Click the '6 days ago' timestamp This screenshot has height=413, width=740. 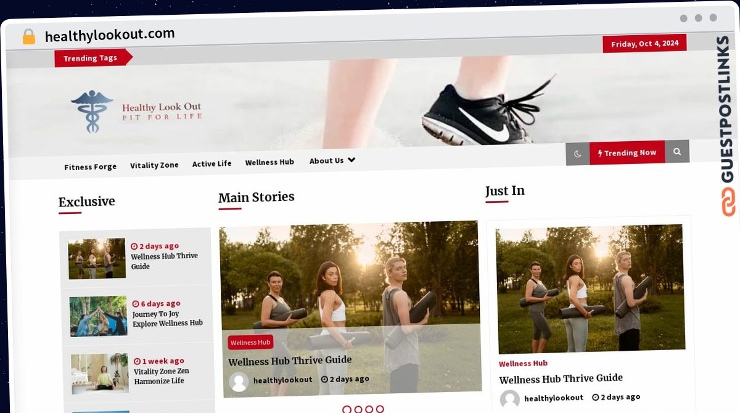pyautogui.click(x=157, y=304)
